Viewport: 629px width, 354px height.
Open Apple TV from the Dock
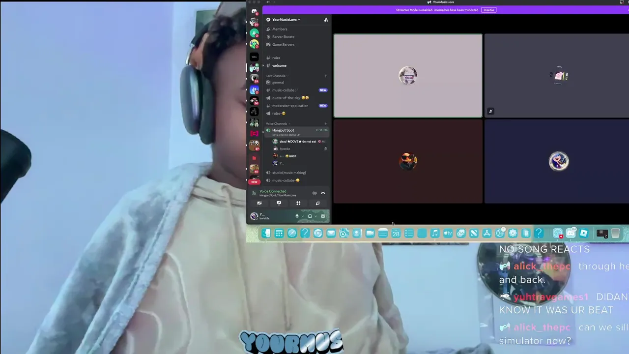448,234
